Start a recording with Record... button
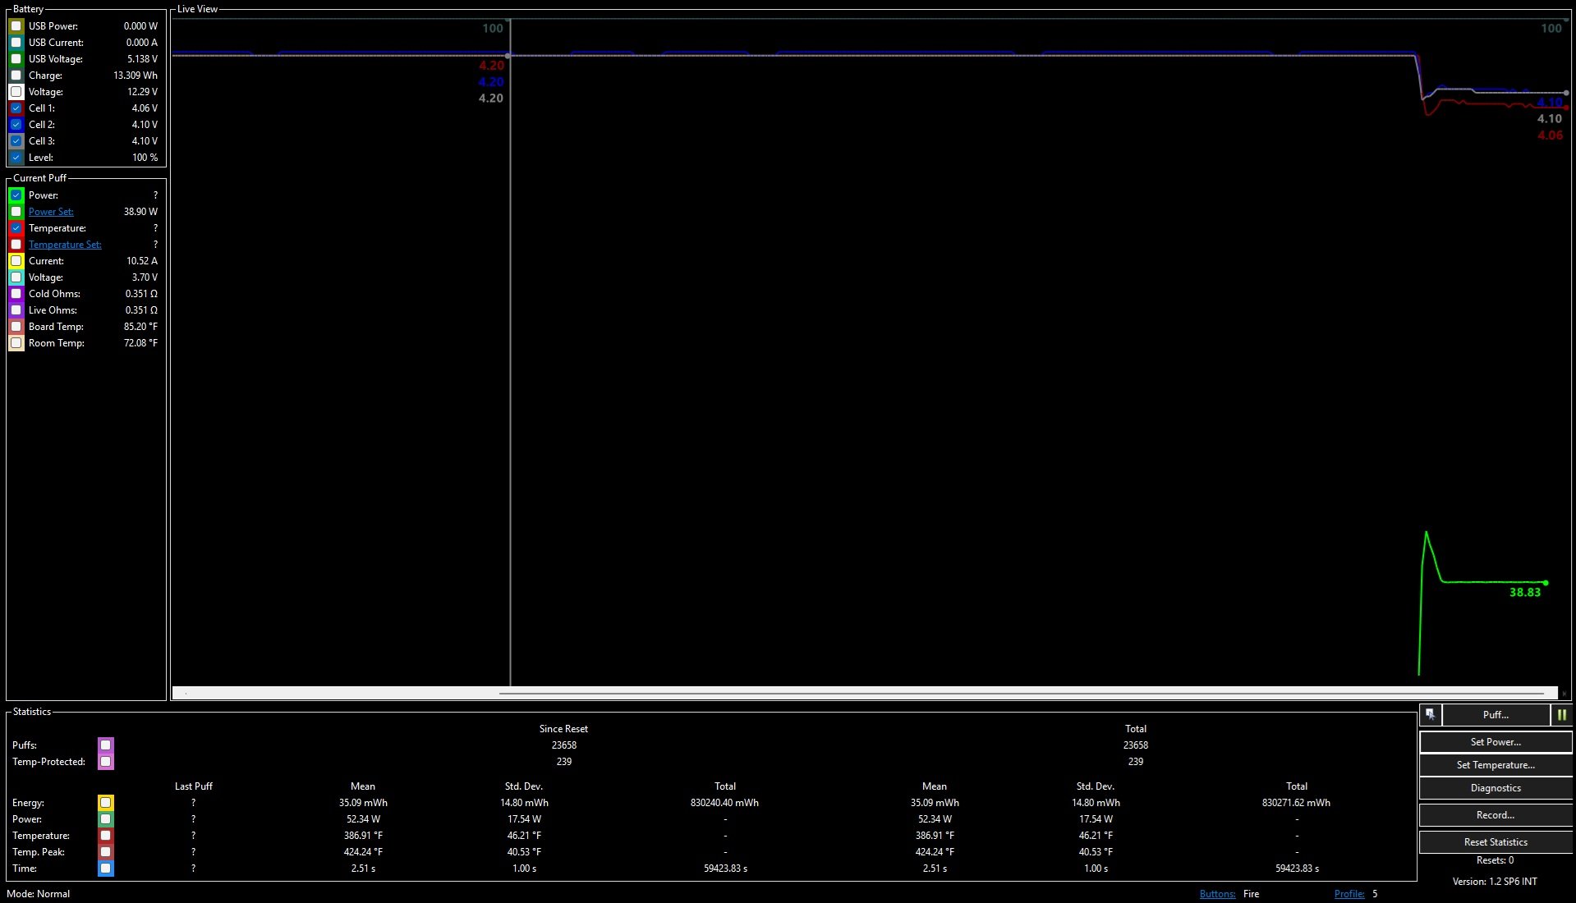The image size is (1576, 903). point(1495,815)
